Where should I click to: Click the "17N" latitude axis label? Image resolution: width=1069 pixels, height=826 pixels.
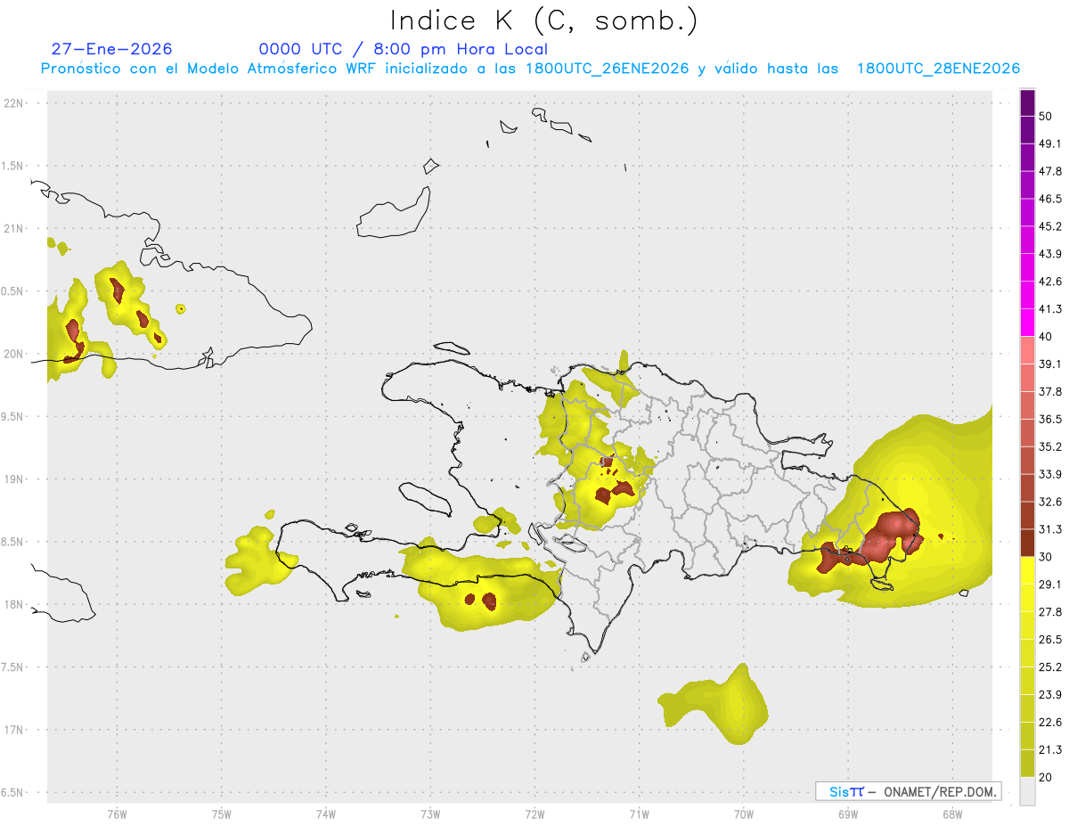[14, 730]
